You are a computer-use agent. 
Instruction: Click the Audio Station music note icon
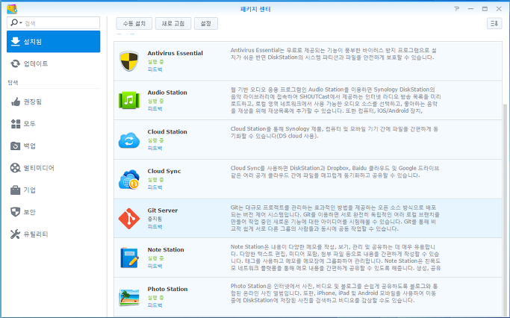pos(129,100)
